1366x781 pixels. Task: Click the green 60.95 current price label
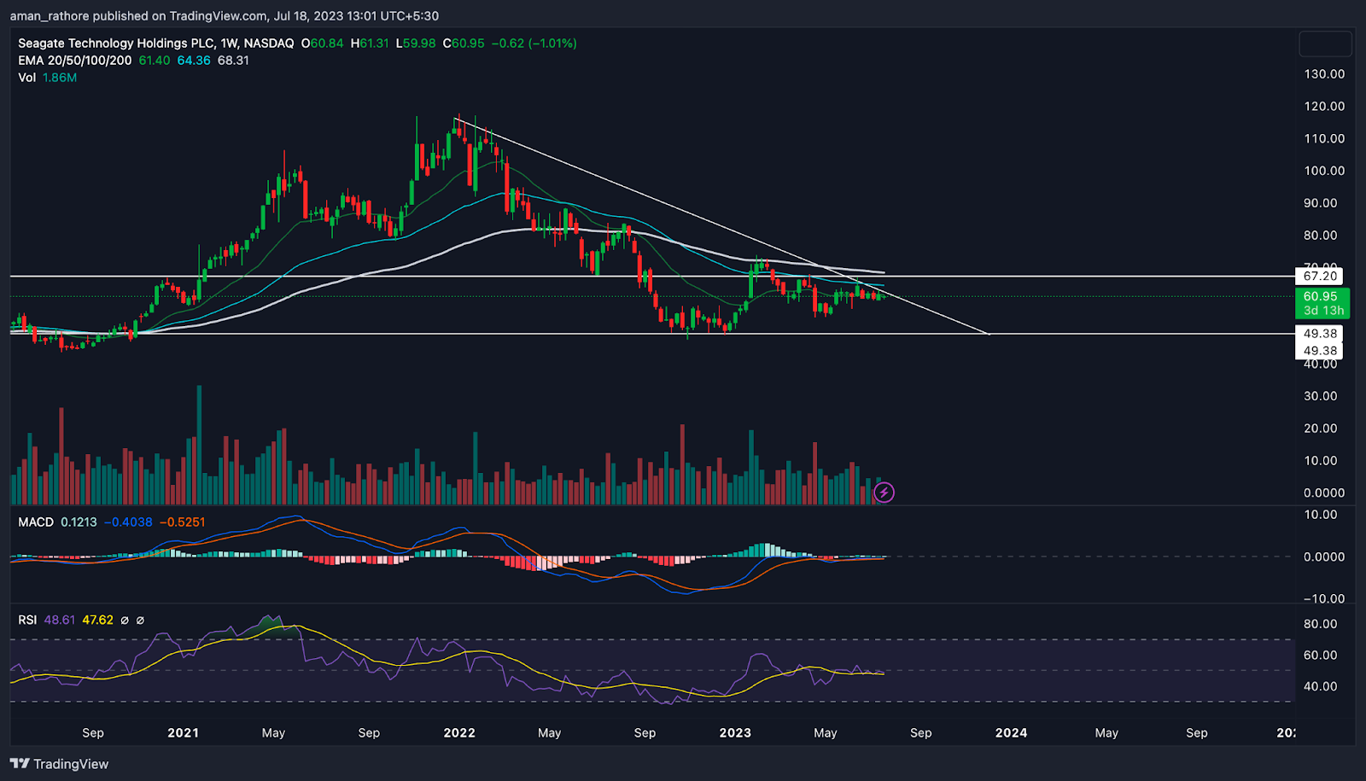point(1322,303)
